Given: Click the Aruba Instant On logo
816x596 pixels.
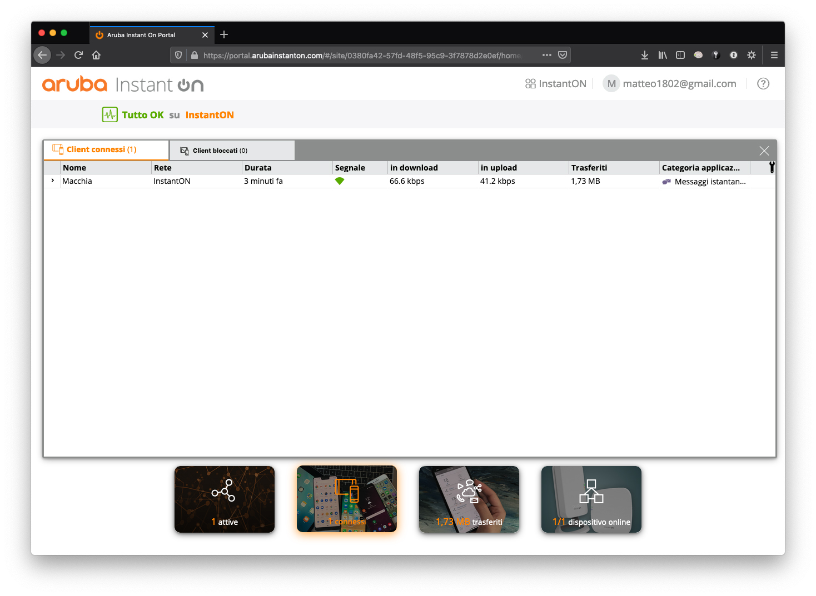Looking at the screenshot, I should pos(123,84).
